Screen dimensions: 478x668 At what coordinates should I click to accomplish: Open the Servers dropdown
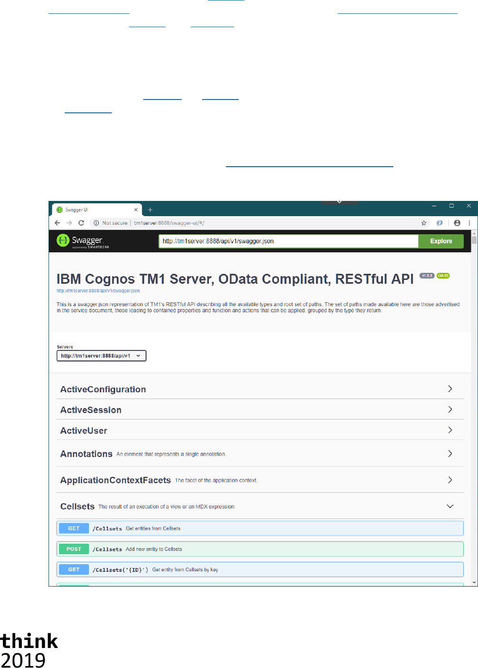pos(101,356)
